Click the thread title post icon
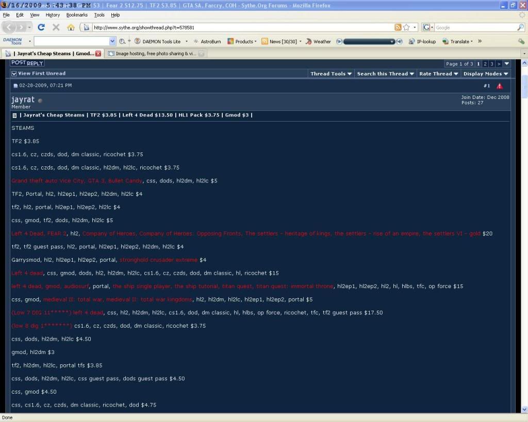The image size is (528, 422). tap(14, 115)
